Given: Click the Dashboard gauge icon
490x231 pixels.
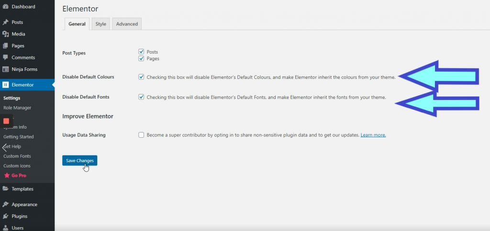Looking at the screenshot, I should [x=5, y=7].
